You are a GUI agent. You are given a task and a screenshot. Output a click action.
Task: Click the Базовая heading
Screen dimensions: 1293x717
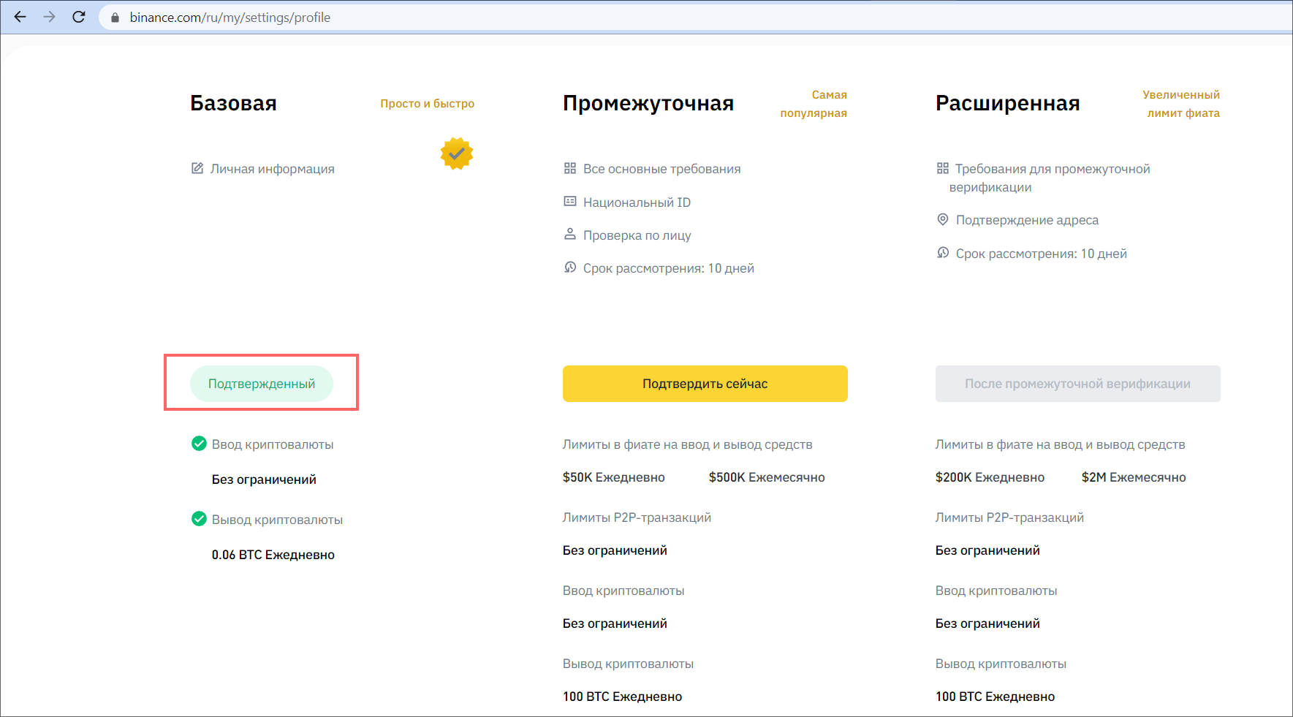[x=233, y=103]
